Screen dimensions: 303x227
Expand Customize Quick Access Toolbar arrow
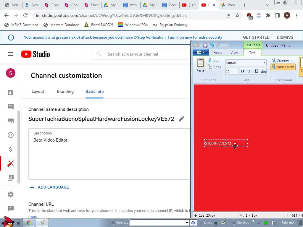point(224,46)
